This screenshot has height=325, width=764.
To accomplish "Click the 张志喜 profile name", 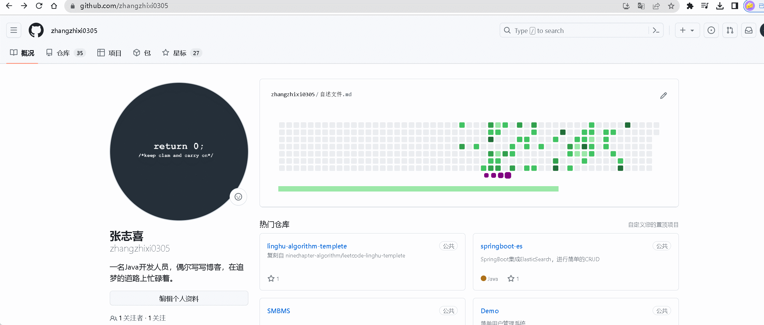I will pyautogui.click(x=127, y=236).
